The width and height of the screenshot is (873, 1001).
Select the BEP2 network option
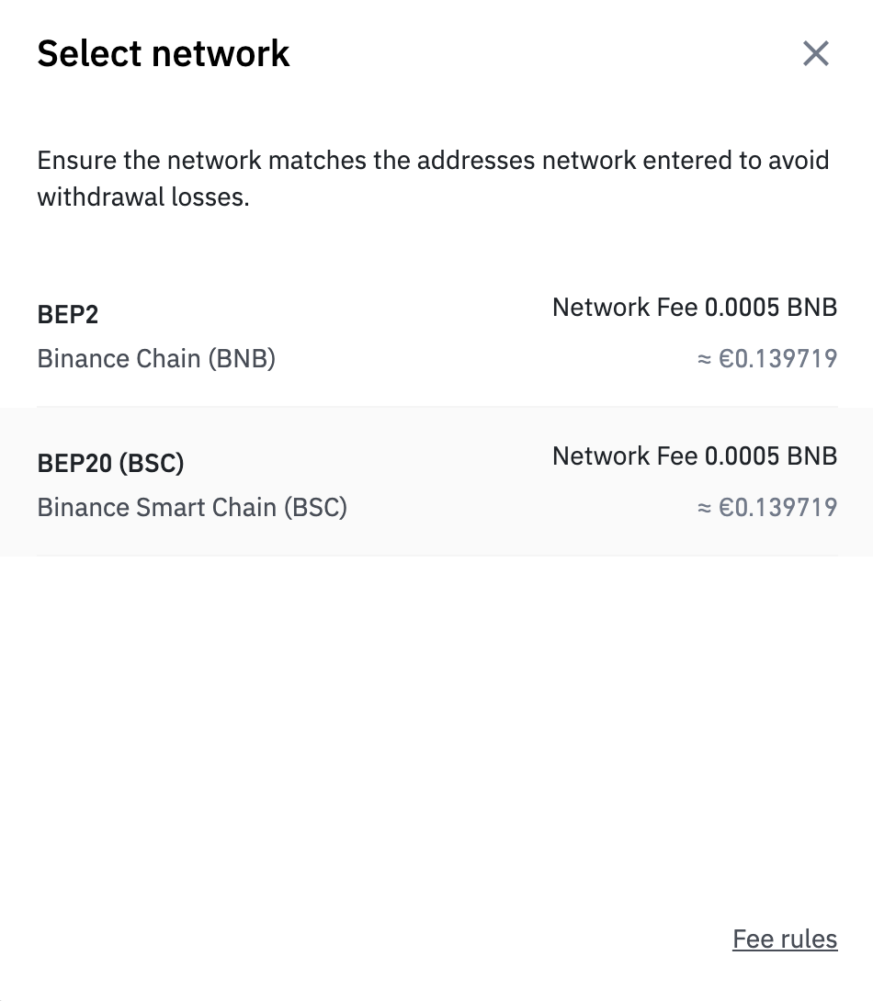(x=436, y=332)
